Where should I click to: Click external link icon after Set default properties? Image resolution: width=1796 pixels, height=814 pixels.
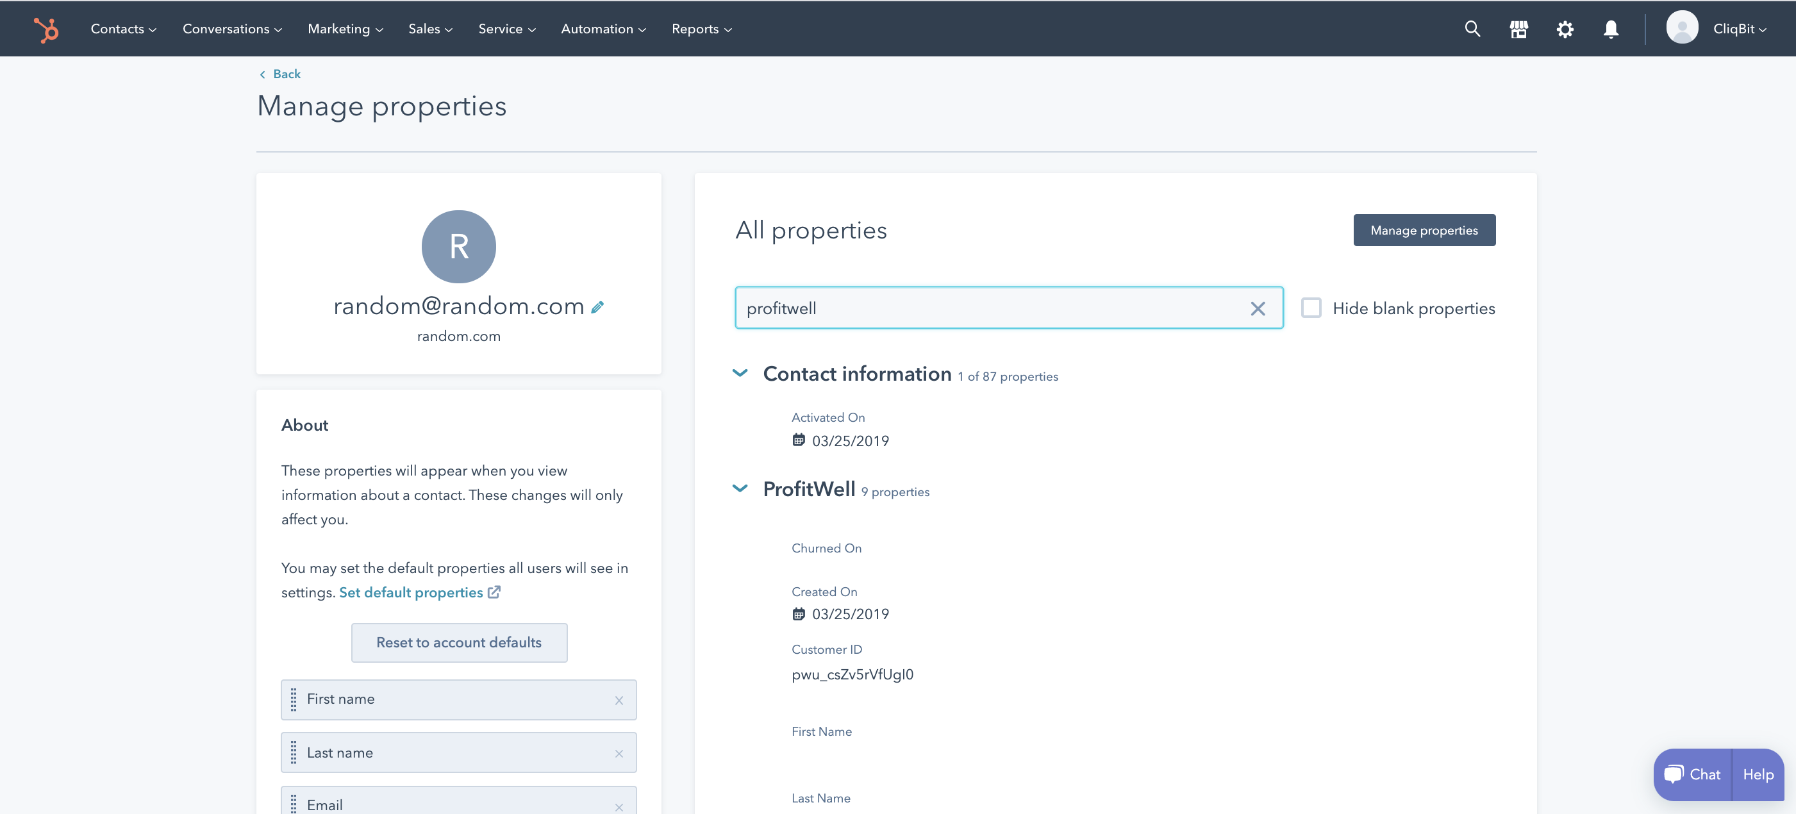coord(494,592)
